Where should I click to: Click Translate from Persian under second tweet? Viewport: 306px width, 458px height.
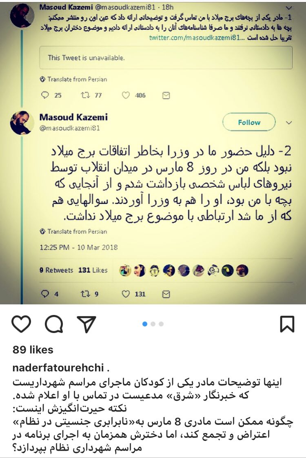(x=73, y=231)
